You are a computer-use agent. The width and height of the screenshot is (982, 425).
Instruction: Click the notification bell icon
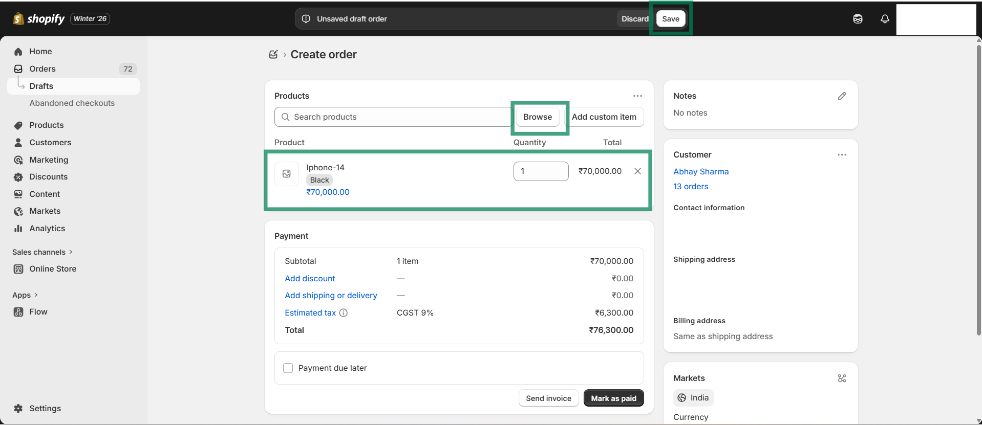[884, 19]
